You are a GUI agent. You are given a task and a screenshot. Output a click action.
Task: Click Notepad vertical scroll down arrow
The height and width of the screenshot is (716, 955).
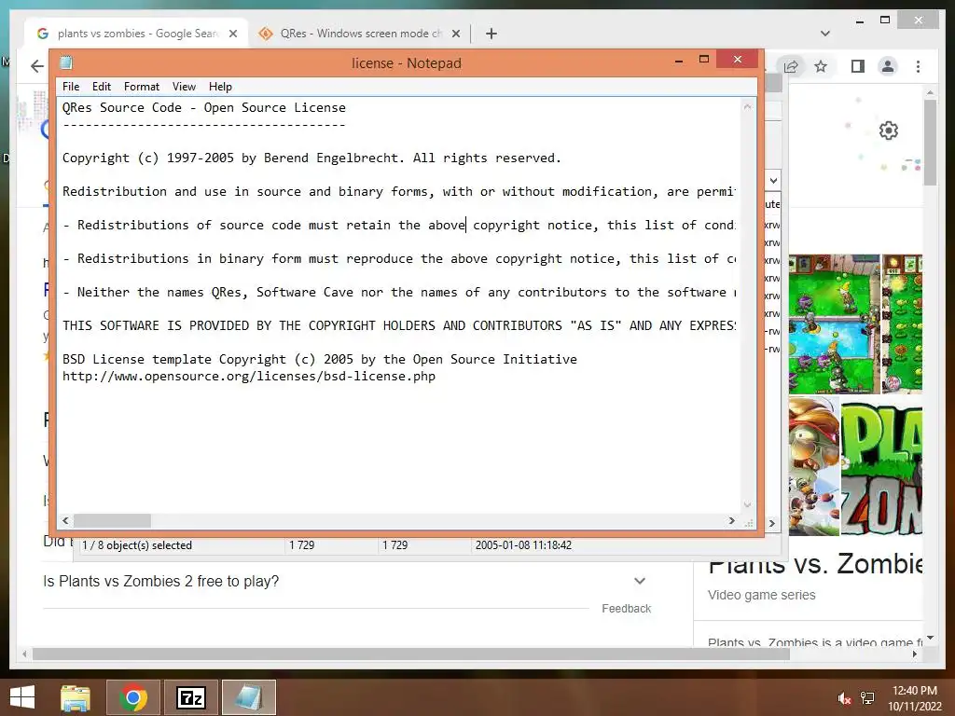click(x=747, y=504)
